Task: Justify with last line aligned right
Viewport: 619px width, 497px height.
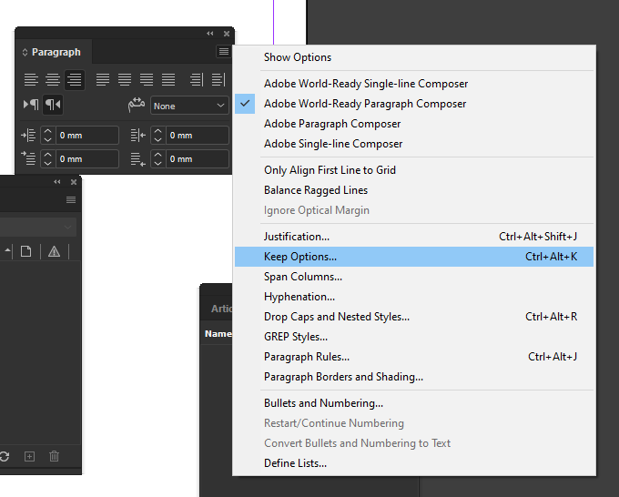Action: (x=147, y=80)
